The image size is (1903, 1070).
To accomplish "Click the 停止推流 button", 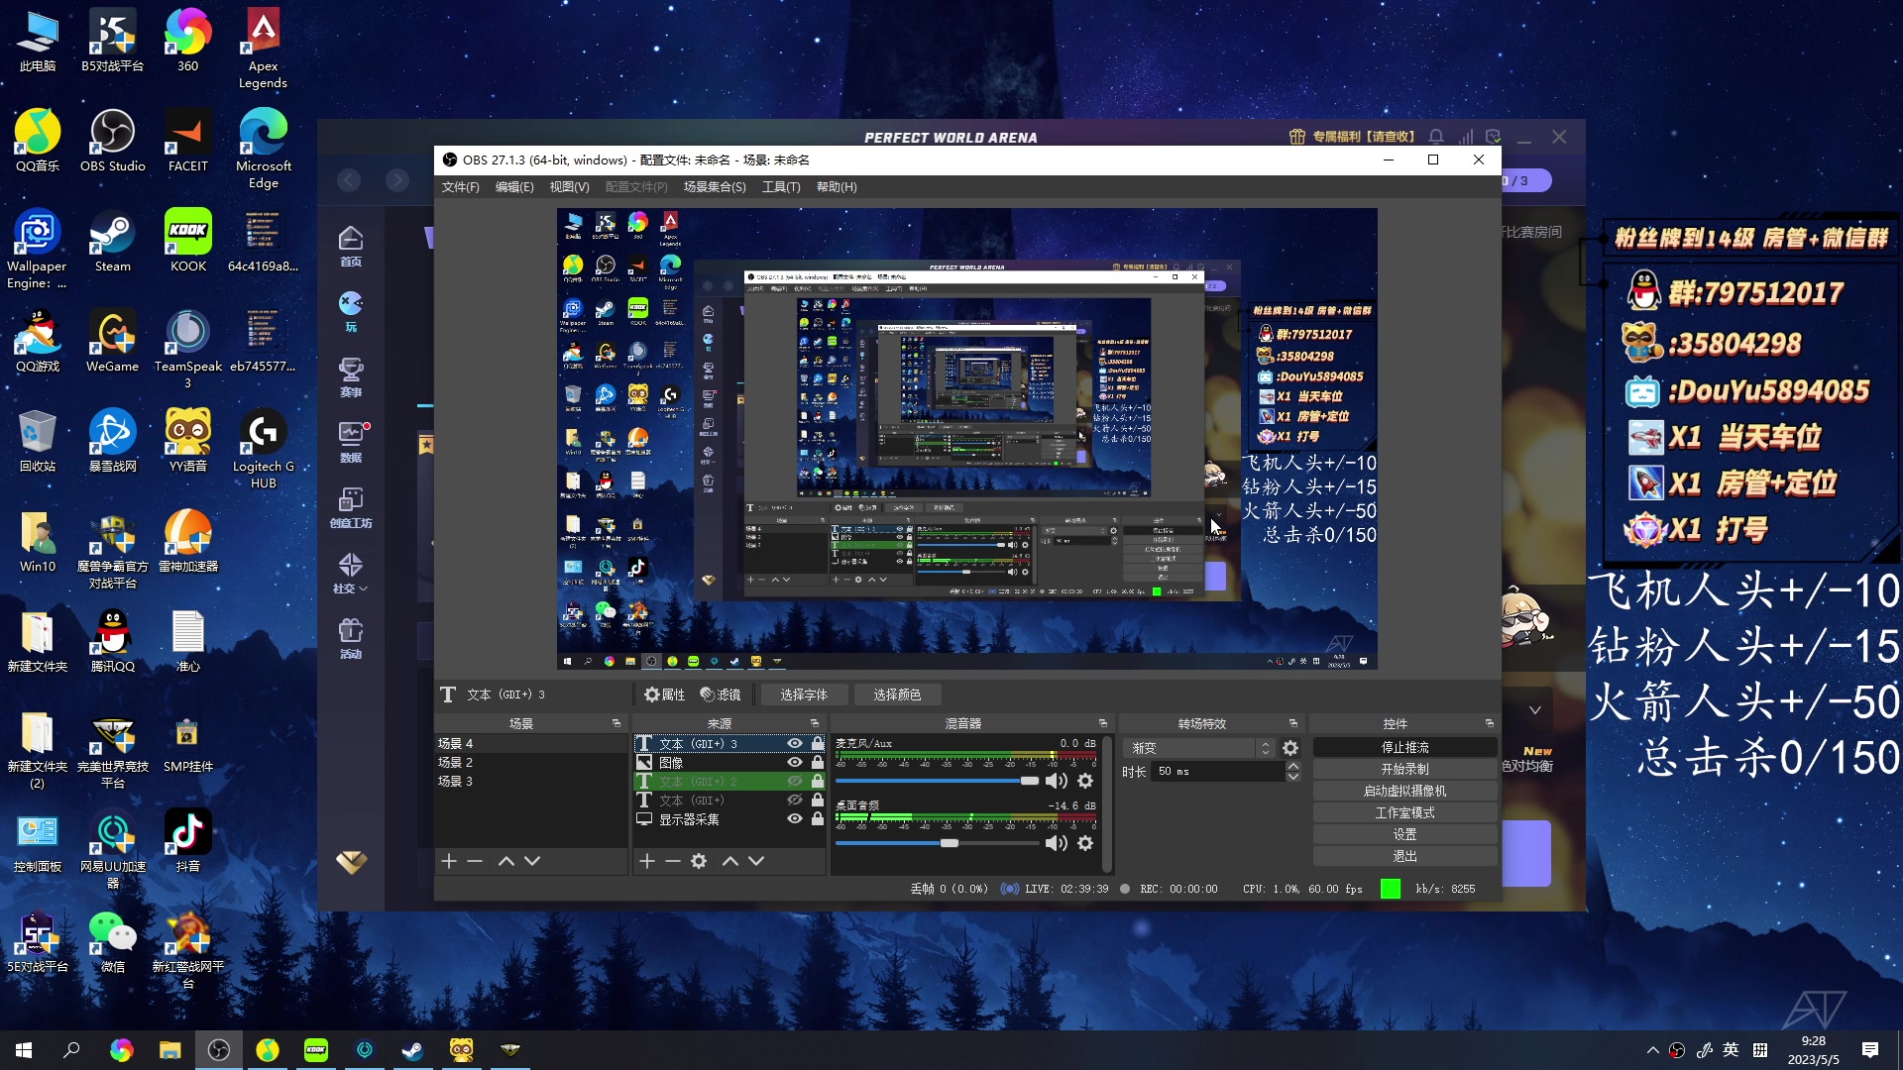I will [1404, 747].
